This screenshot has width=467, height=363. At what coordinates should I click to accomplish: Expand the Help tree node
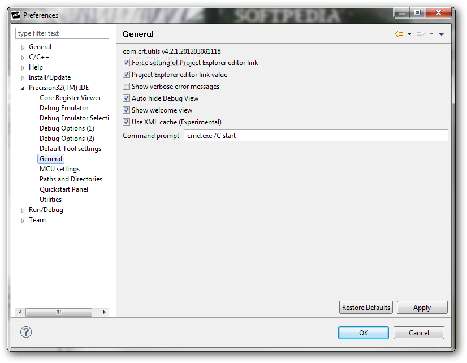23,68
